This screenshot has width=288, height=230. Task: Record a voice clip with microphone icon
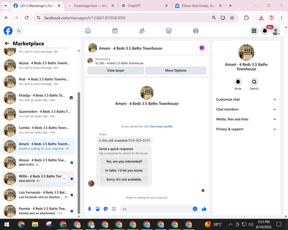click(x=89, y=209)
